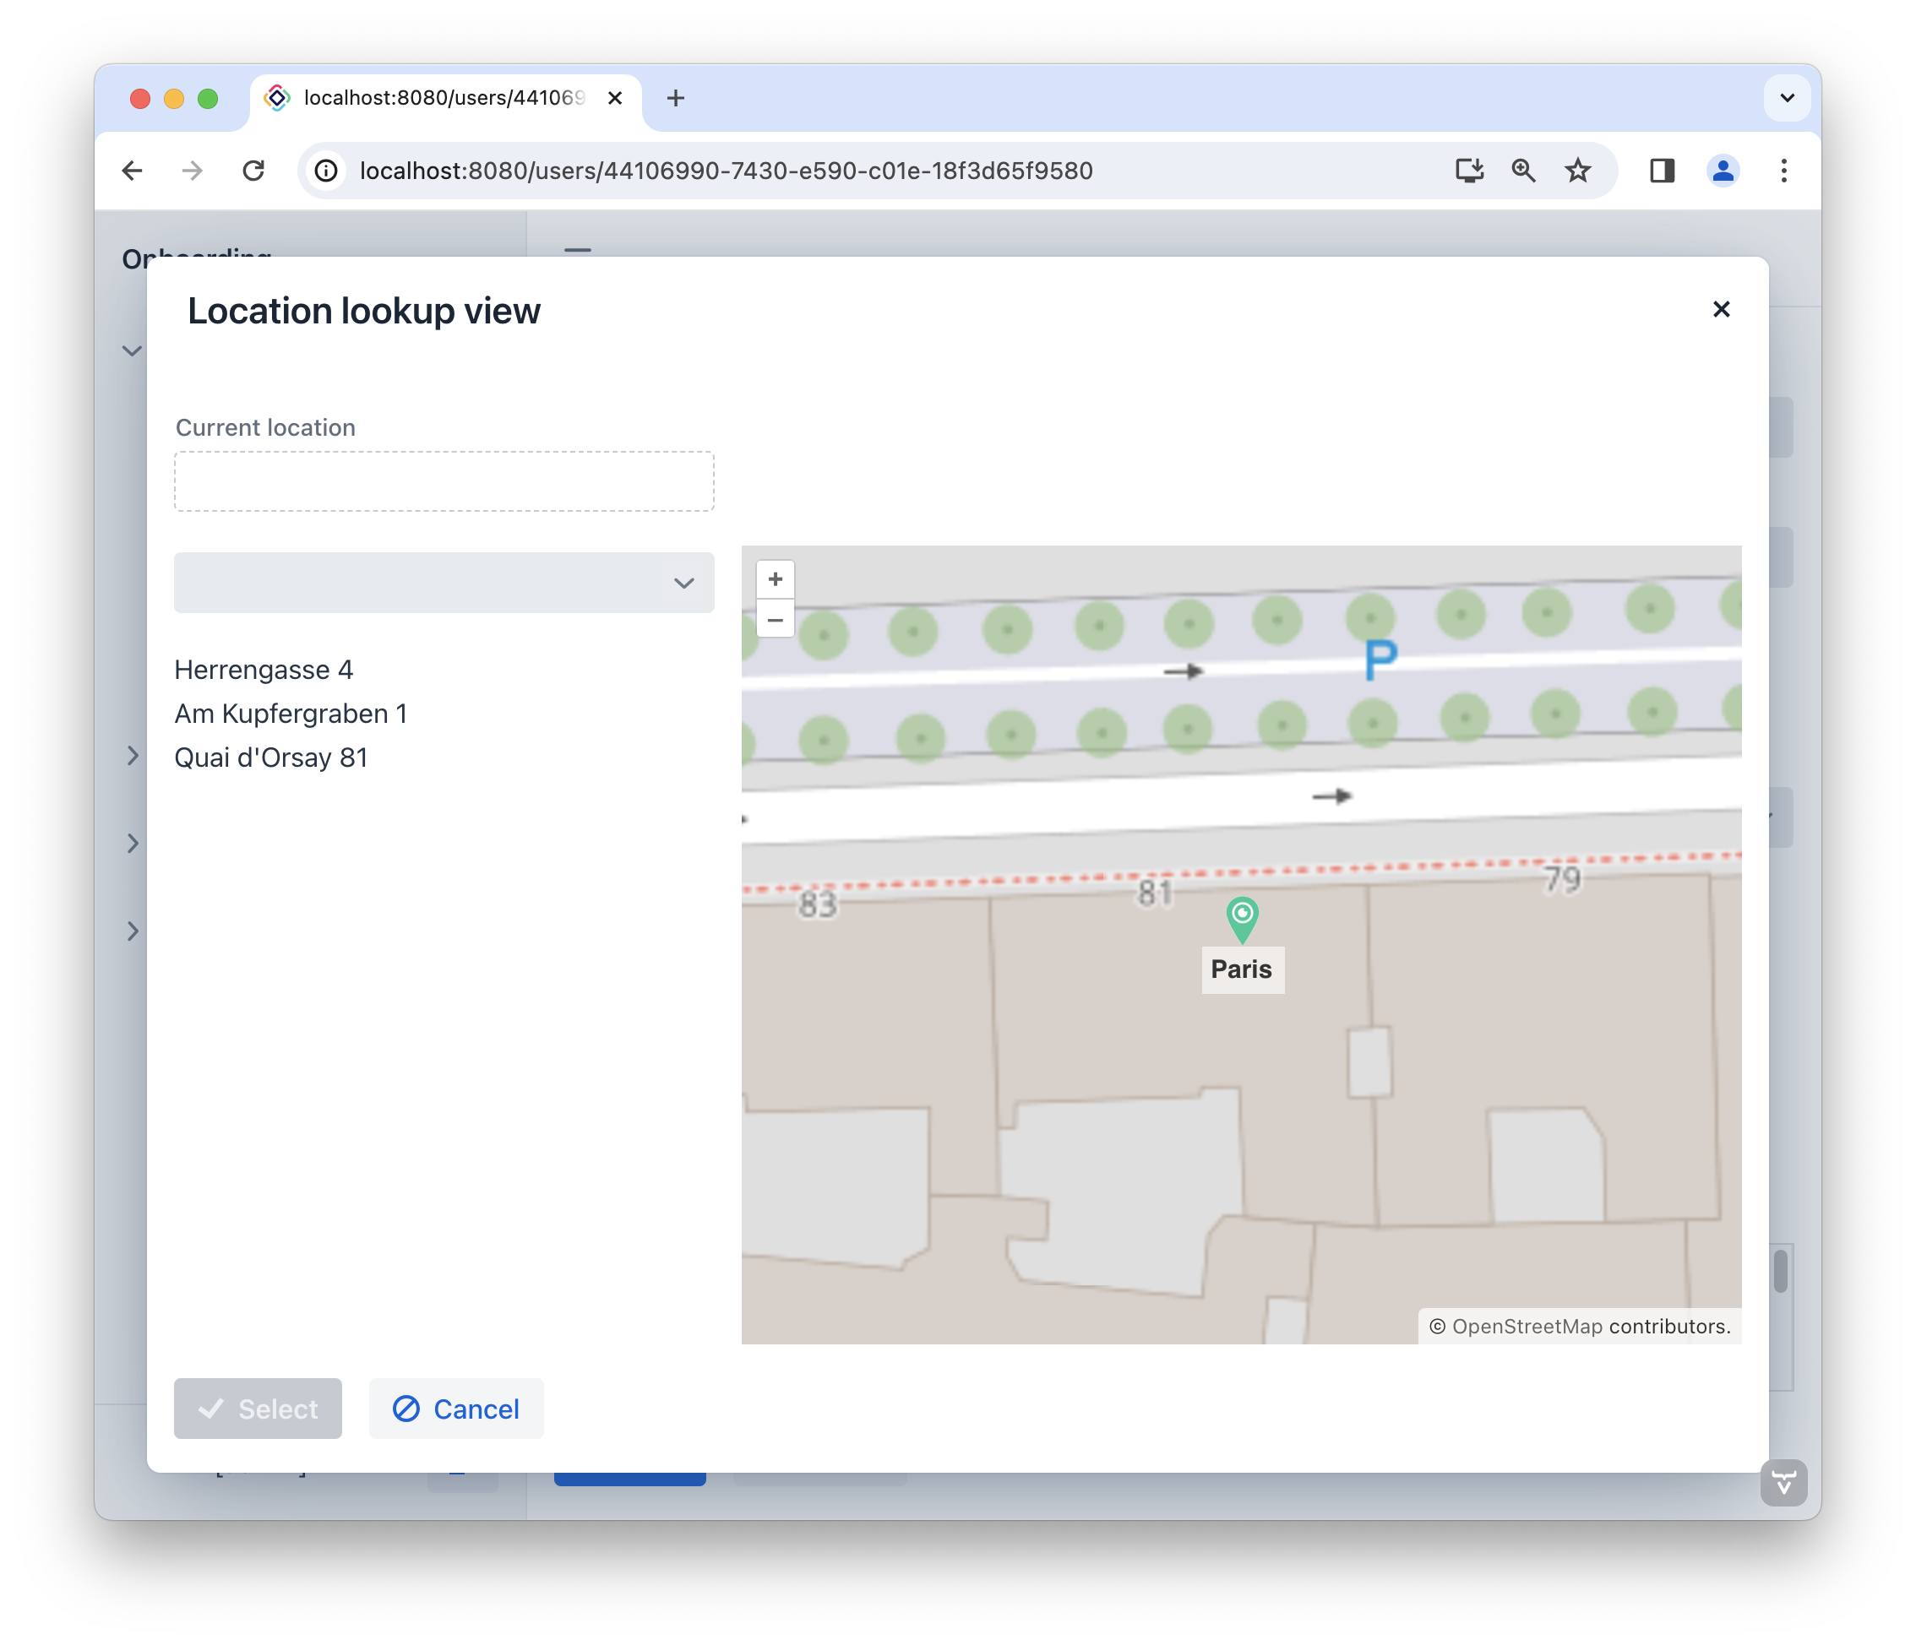Expand the tab search chevron
This screenshot has height=1645, width=1916.
click(1787, 98)
